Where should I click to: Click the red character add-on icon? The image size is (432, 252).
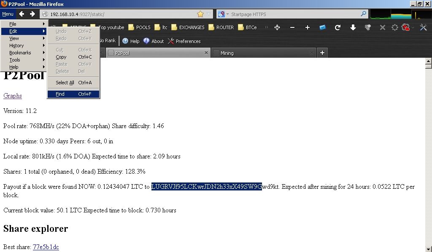tap(405, 27)
